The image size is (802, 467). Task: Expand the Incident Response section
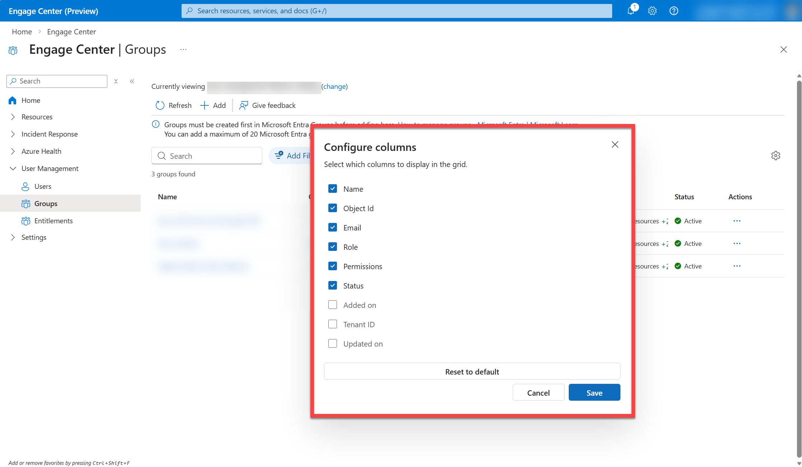tap(13, 134)
